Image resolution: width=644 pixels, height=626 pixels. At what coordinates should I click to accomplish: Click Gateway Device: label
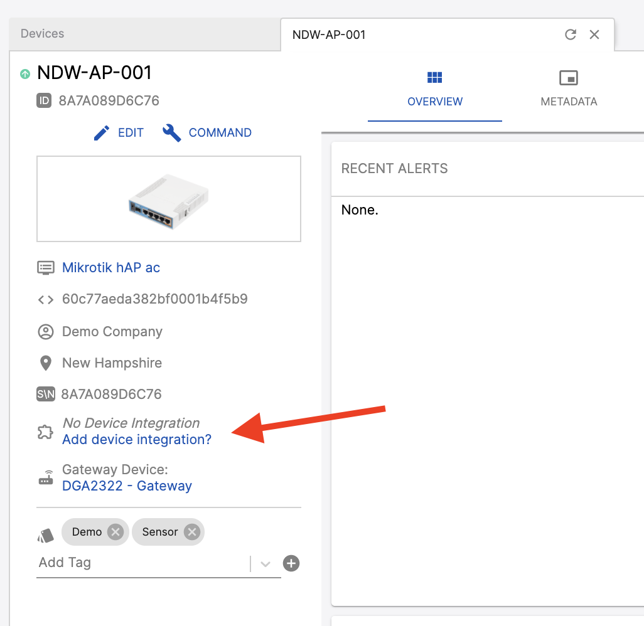(x=115, y=470)
